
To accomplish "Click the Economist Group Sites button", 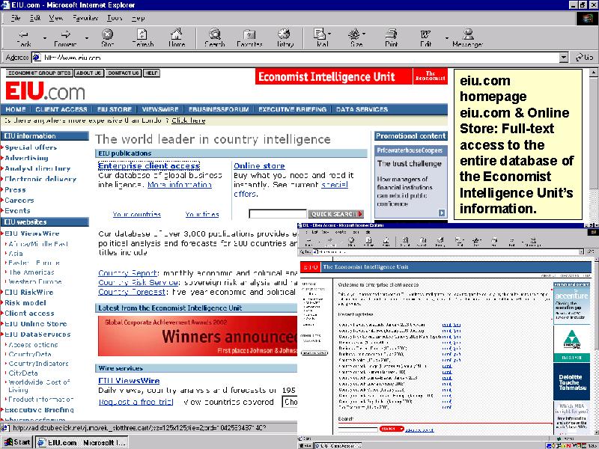I will 40,73.
